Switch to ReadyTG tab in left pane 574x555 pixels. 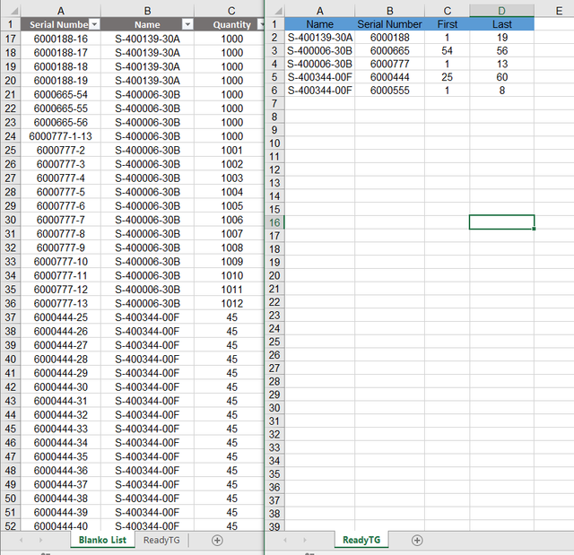[161, 540]
